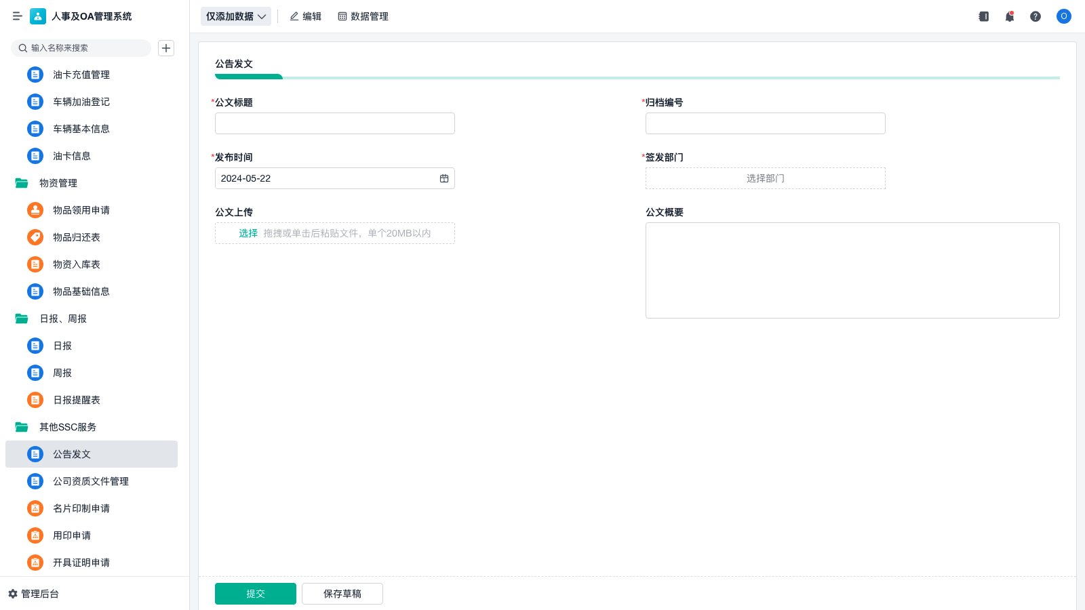1085x610 pixels.
Task: Open the help question mark icon
Action: click(1035, 16)
